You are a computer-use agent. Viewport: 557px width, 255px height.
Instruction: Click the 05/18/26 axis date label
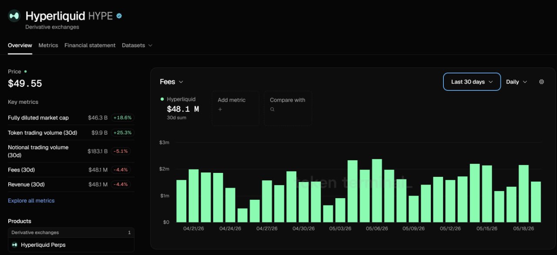click(x=523, y=228)
